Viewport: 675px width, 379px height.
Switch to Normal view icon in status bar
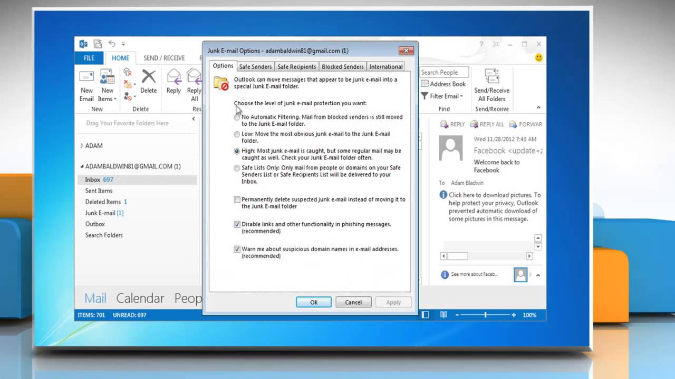pyautogui.click(x=426, y=315)
